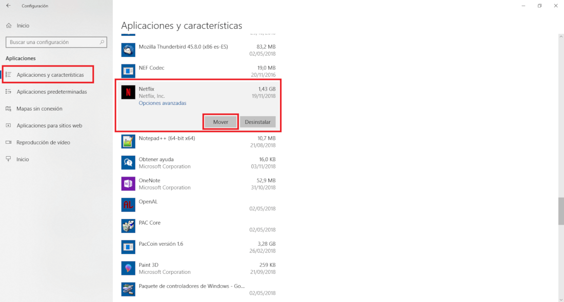564x302 pixels.
Task: Click the Mozilla Thunderbird app icon
Action: pos(128,50)
